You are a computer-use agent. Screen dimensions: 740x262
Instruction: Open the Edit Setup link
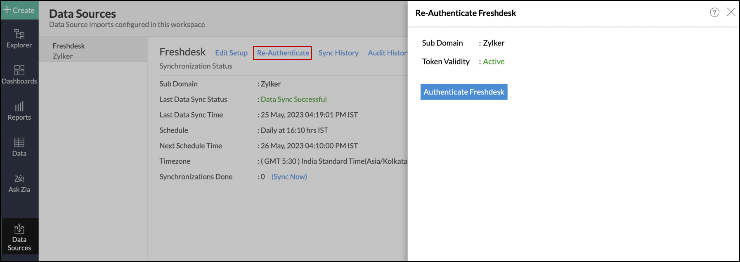(231, 53)
